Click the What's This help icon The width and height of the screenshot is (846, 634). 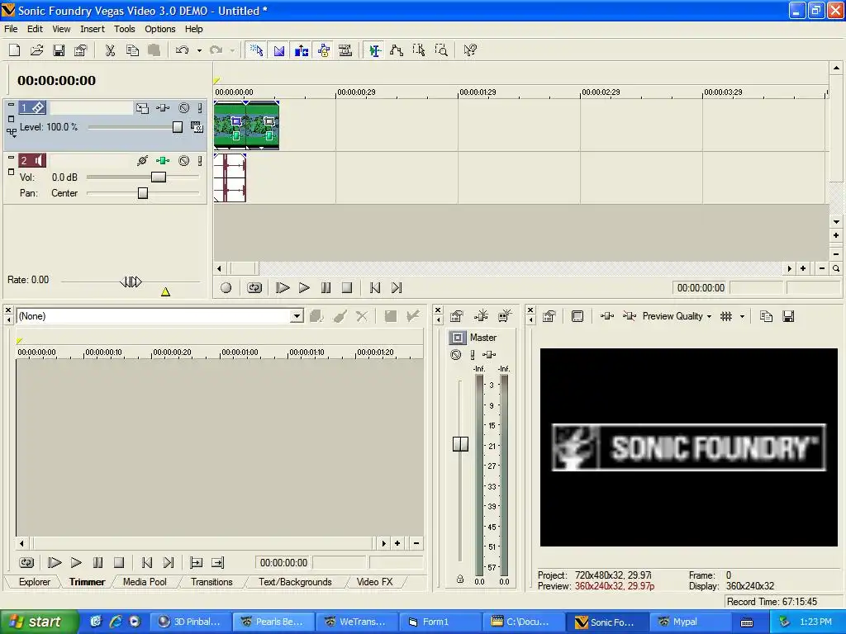coord(470,50)
